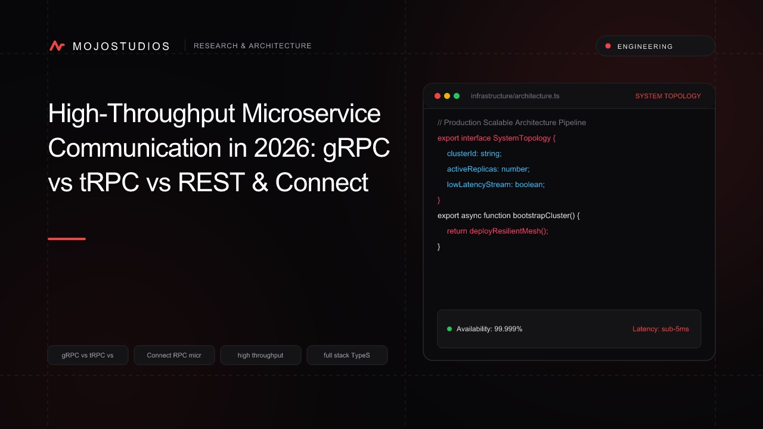Click the Availability: 99.999% text

489,329
